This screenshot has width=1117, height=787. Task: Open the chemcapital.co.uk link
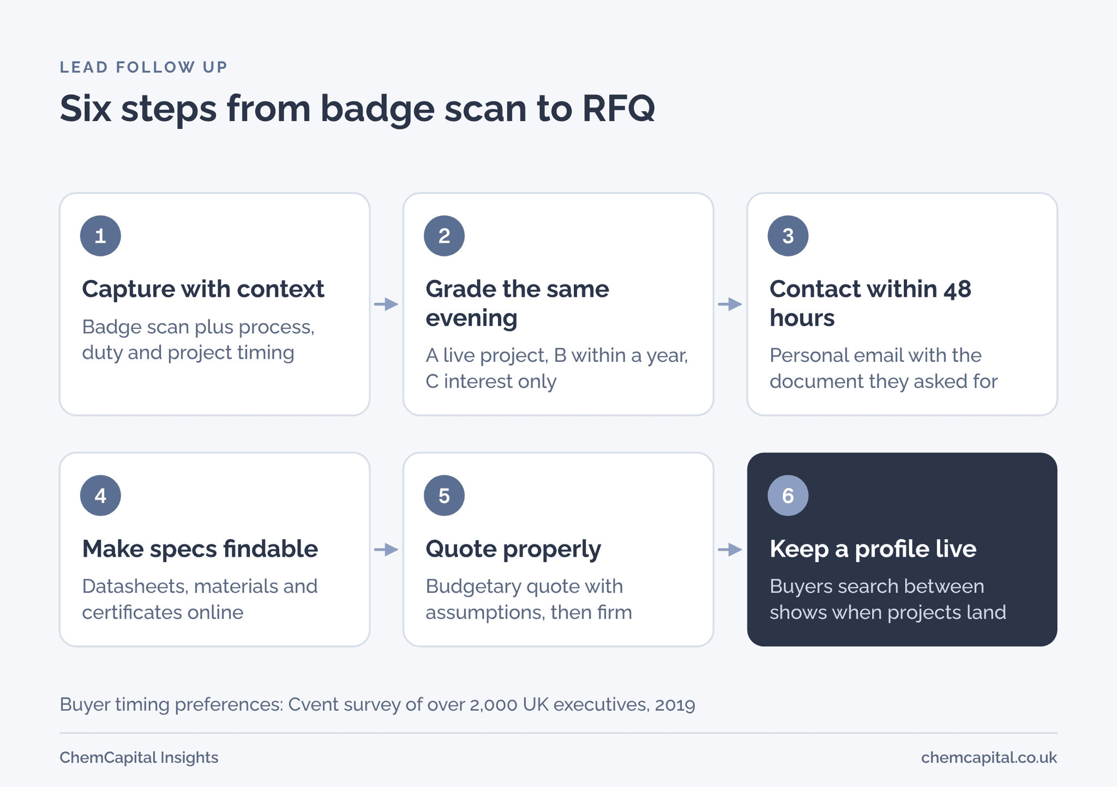point(989,758)
